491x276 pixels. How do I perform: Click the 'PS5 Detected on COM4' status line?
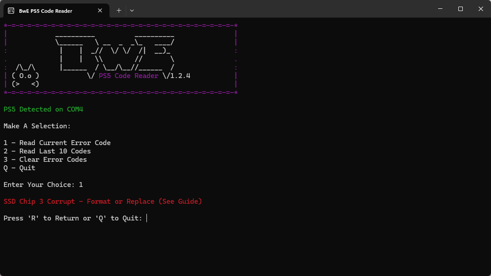(x=43, y=109)
